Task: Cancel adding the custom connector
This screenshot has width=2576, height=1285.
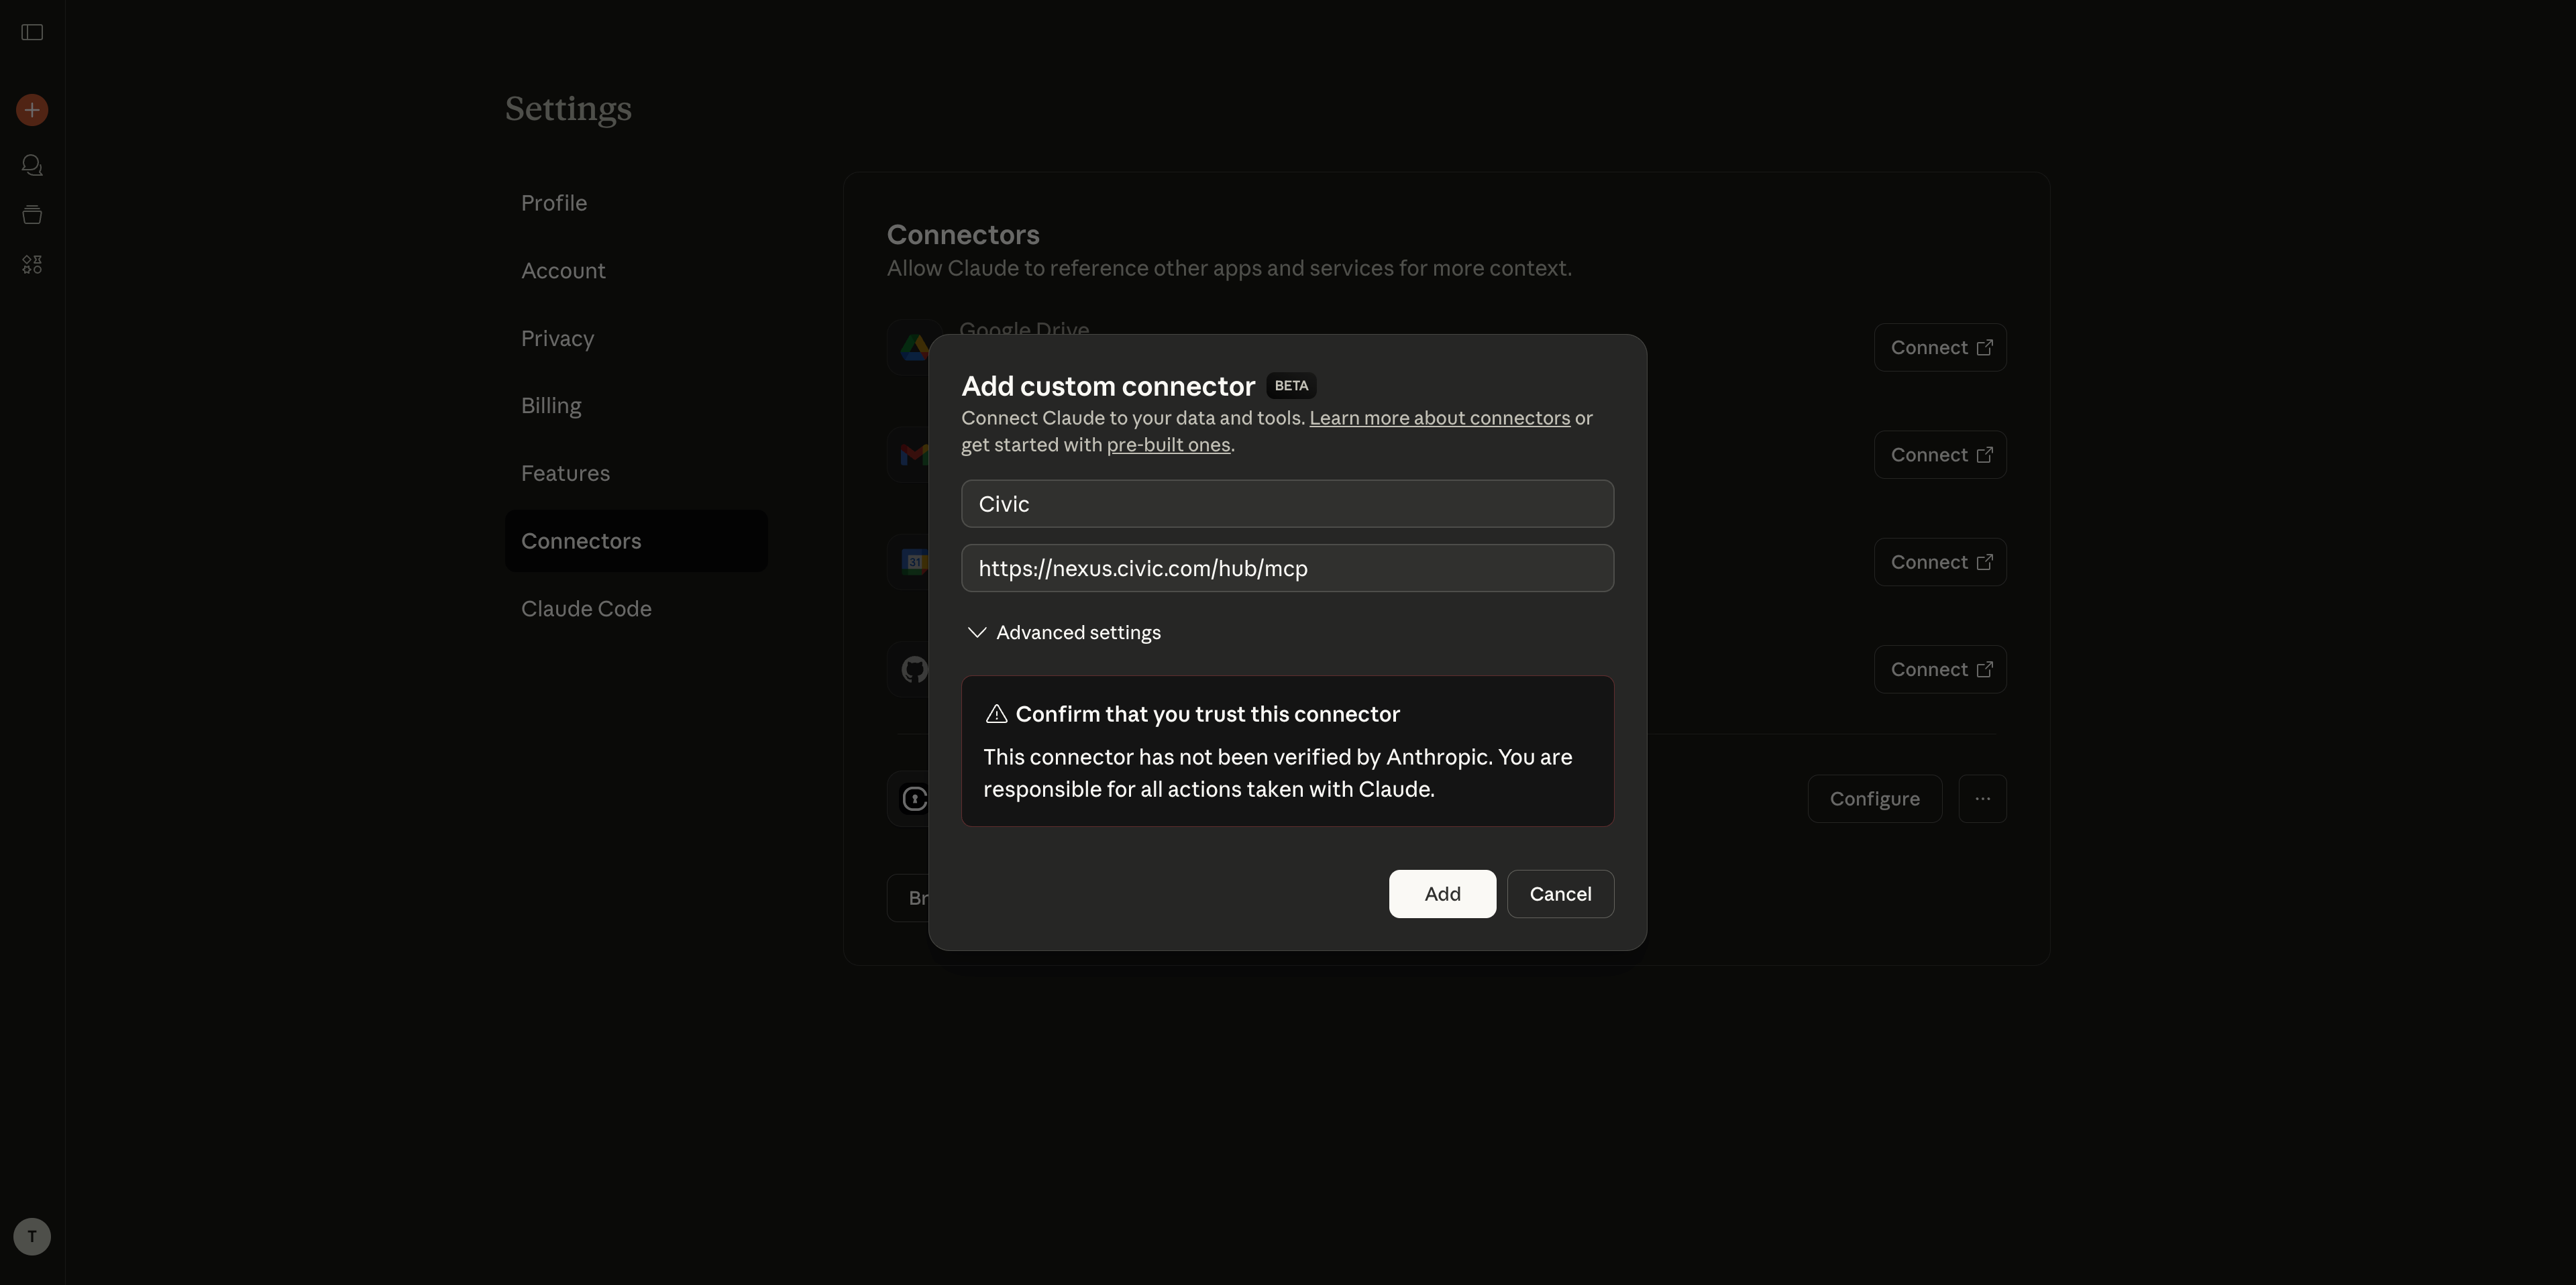Action: [x=1561, y=893]
